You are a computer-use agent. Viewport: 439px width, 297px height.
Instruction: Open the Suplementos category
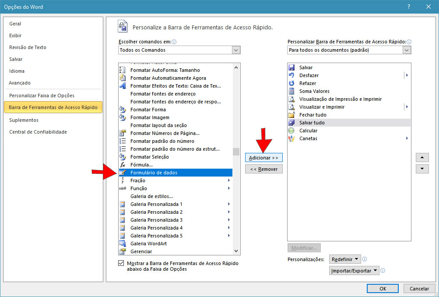click(x=24, y=120)
